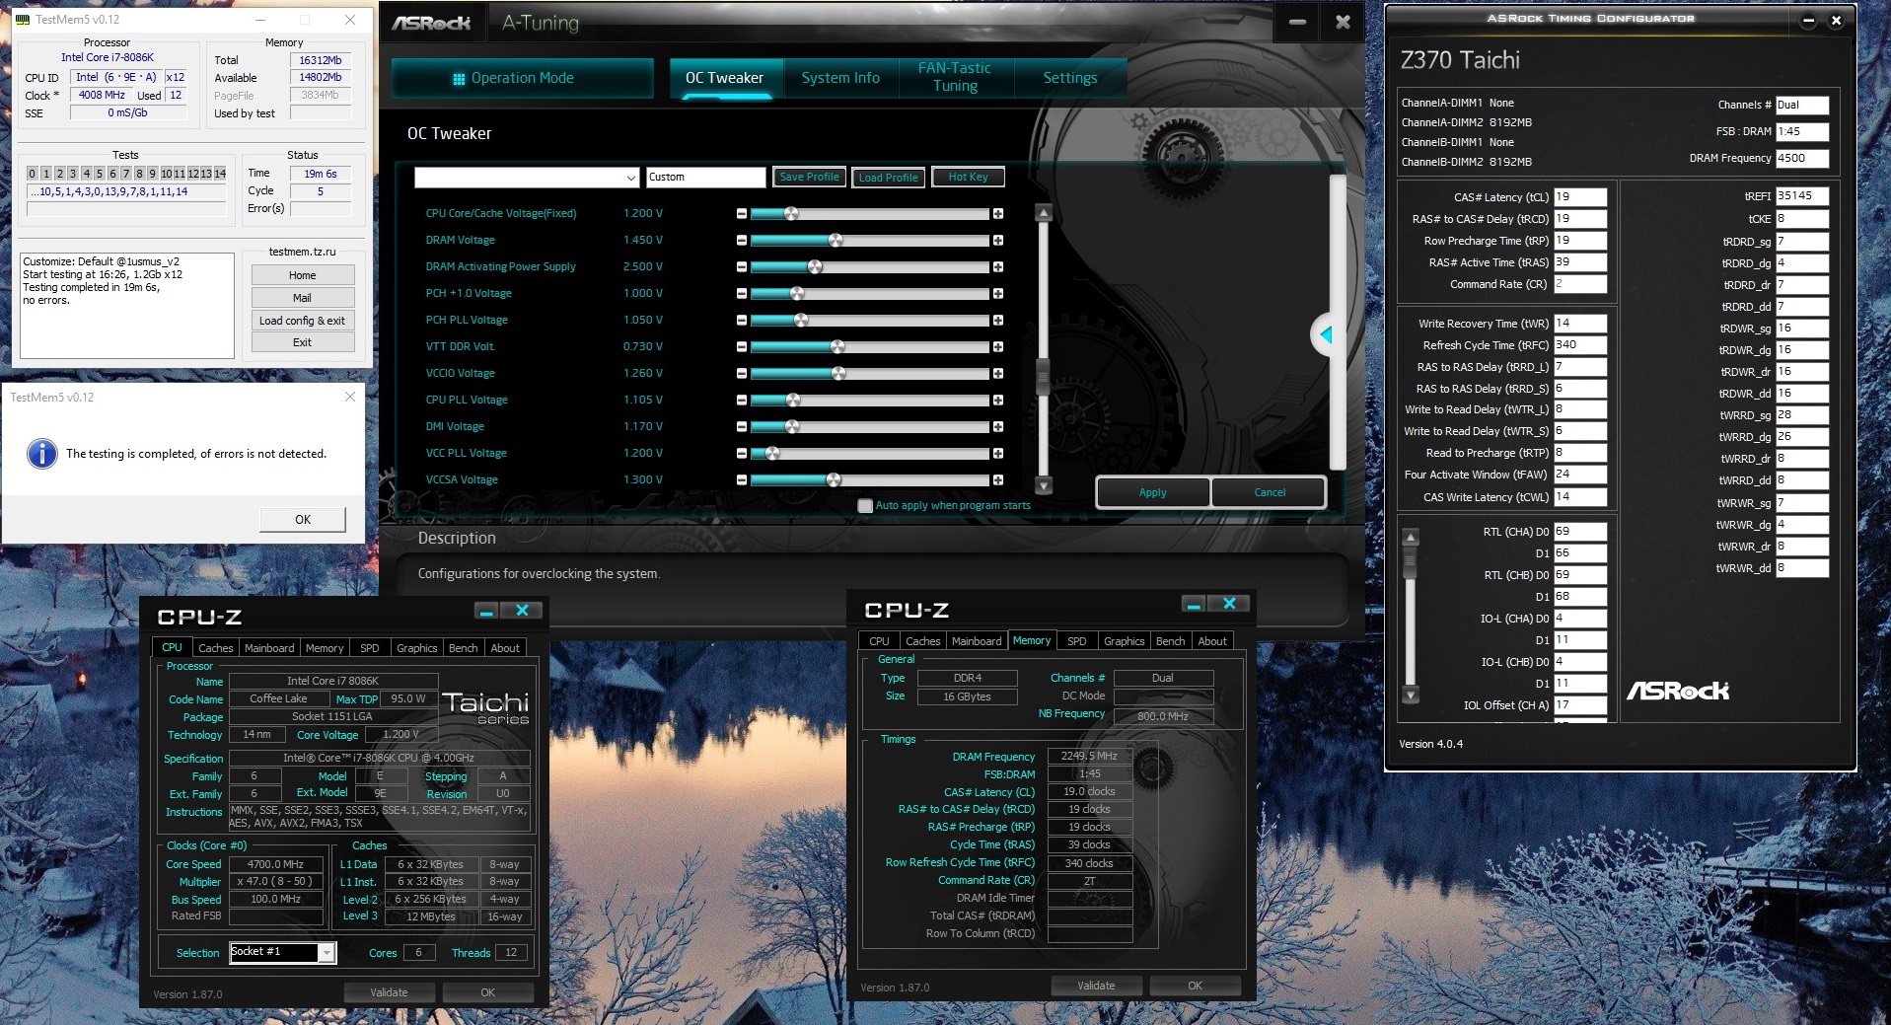The height and width of the screenshot is (1025, 1891).
Task: Decrease PCH +1.0 Voltage minus icon
Action: (x=742, y=293)
